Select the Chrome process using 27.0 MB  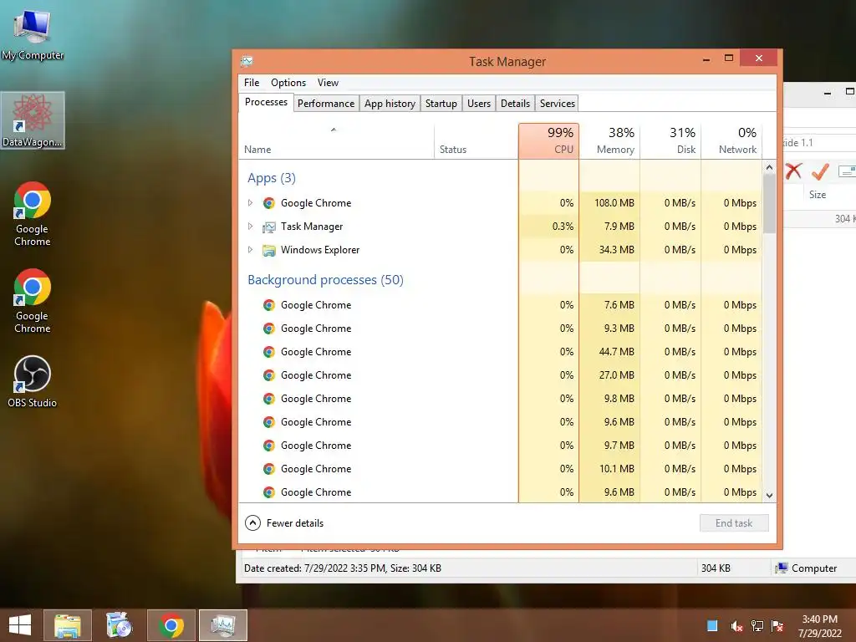[500, 375]
